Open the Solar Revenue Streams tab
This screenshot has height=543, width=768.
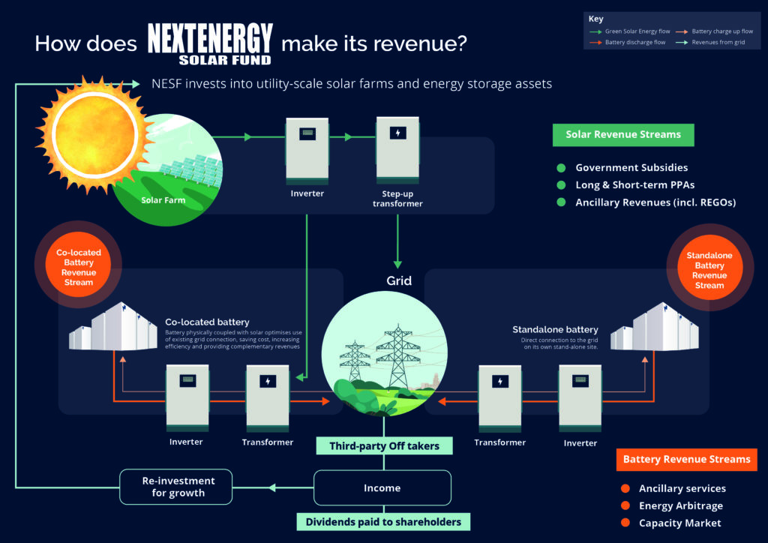tap(623, 134)
